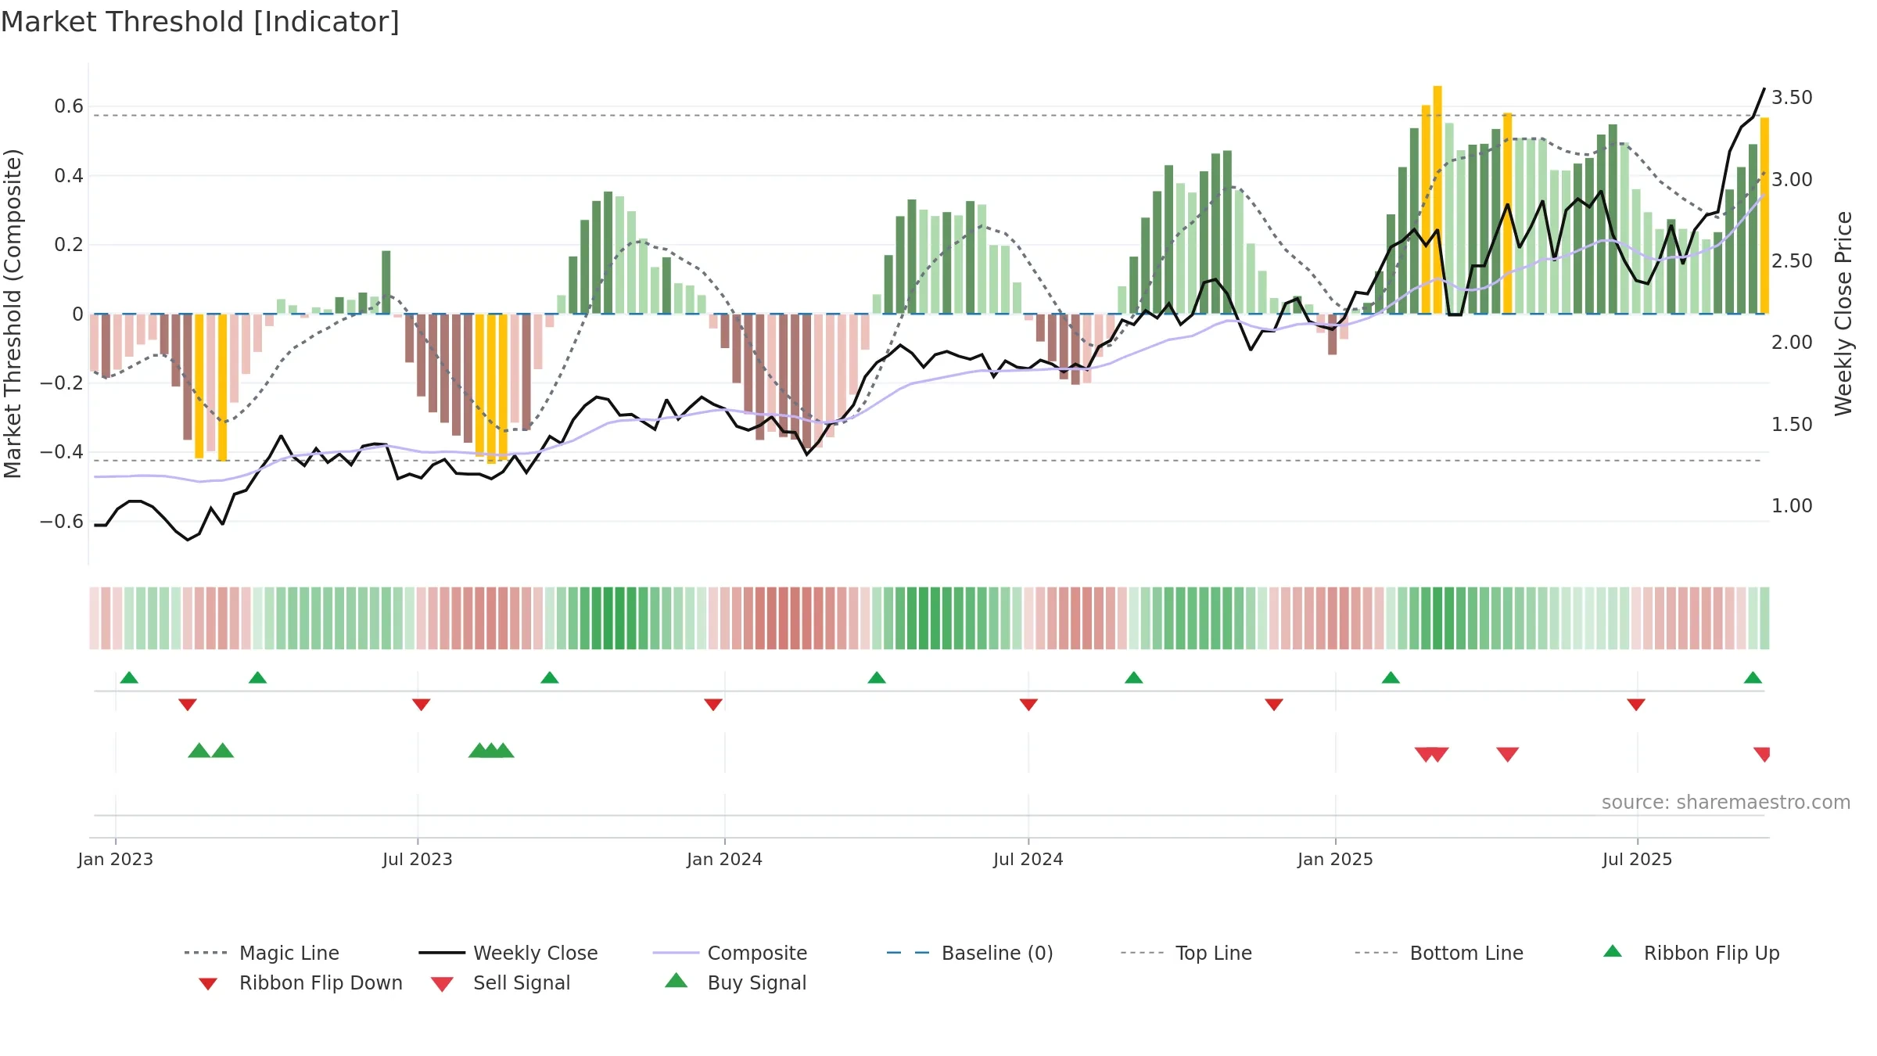1877x1056 pixels.
Task: Click the Ribbon Flip Up marker between Jul 2024 and Jan 2025
Action: click(1134, 677)
